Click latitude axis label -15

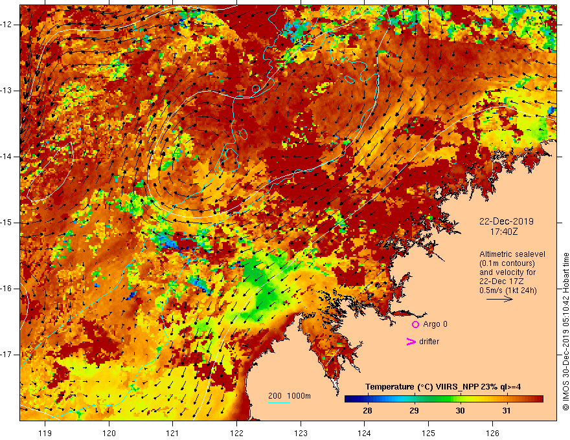click(6, 223)
